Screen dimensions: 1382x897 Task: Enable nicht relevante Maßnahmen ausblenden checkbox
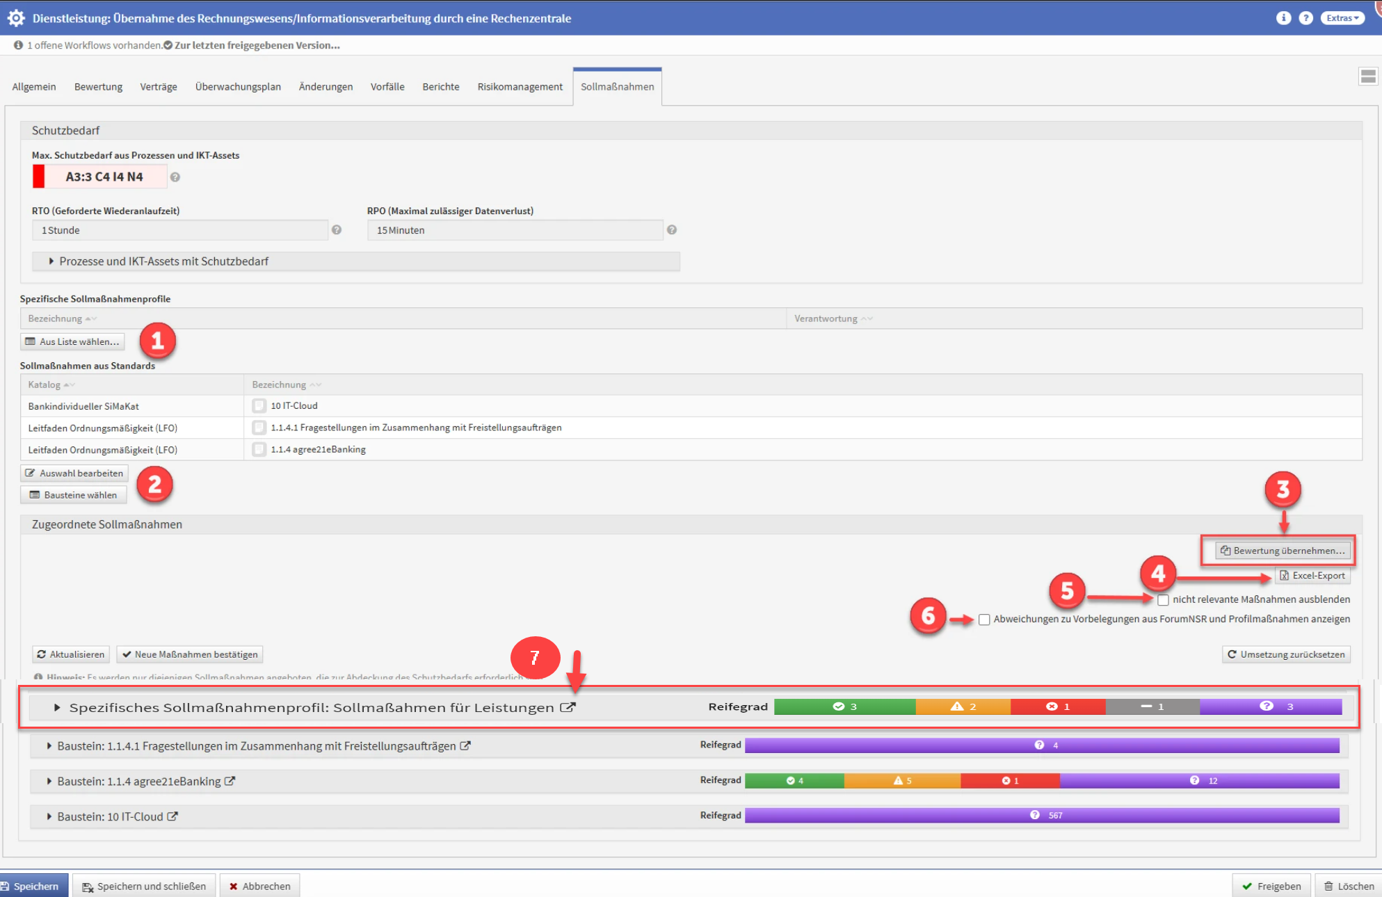1163,599
